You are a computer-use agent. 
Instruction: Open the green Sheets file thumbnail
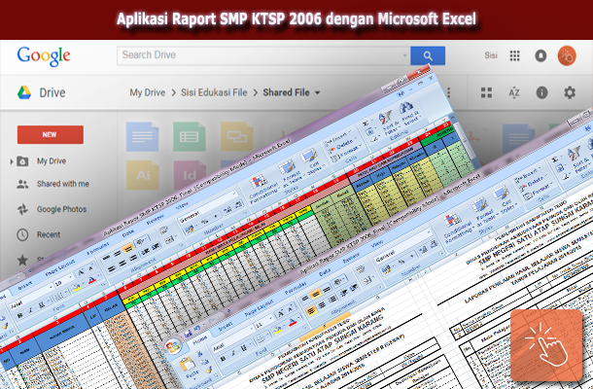[x=190, y=136]
